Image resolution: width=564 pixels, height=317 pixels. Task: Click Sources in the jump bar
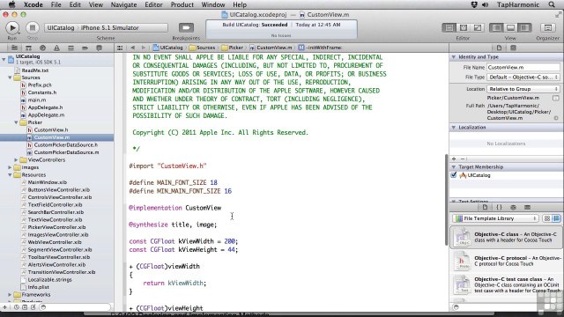click(x=202, y=48)
